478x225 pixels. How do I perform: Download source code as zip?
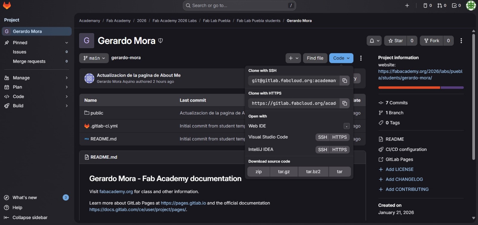258,172
